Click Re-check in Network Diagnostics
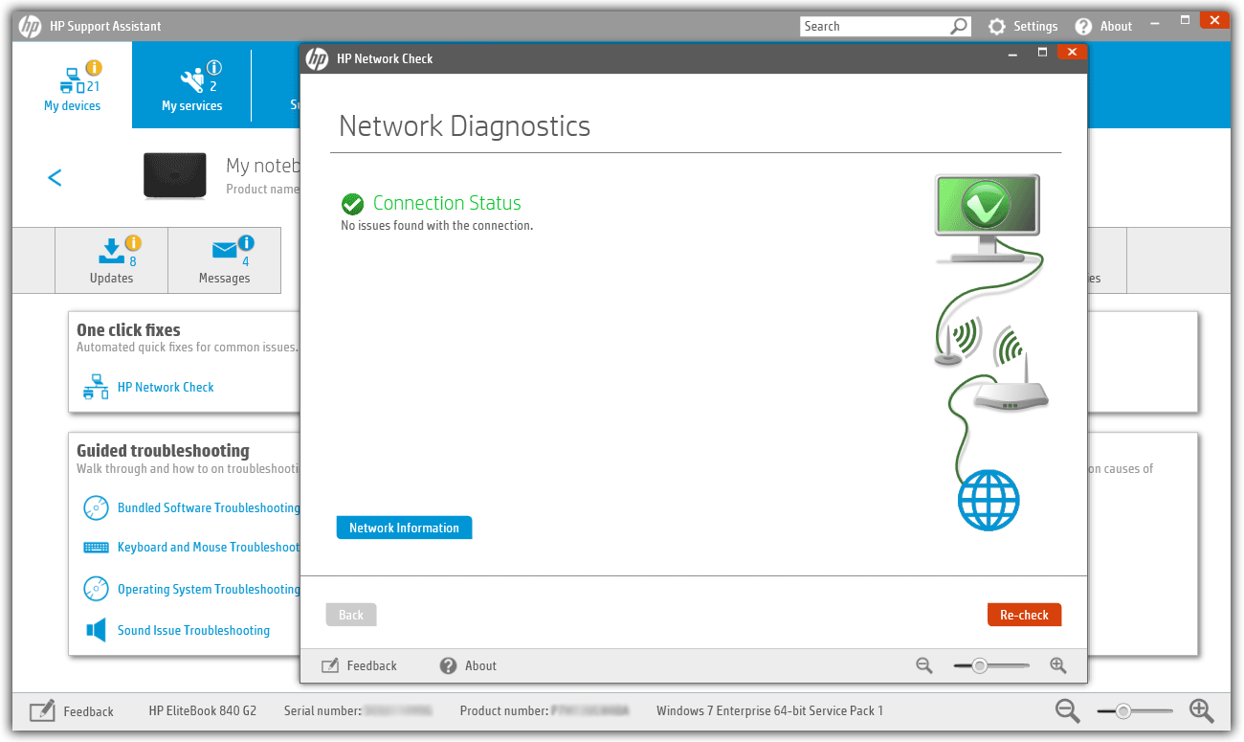 pyautogui.click(x=1024, y=615)
